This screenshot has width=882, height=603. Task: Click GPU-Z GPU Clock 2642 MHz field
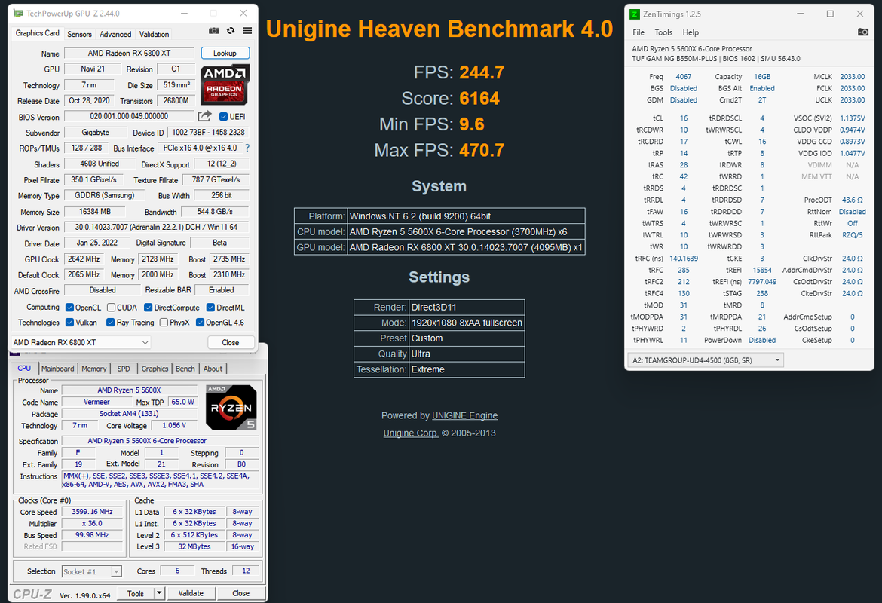pos(84,259)
